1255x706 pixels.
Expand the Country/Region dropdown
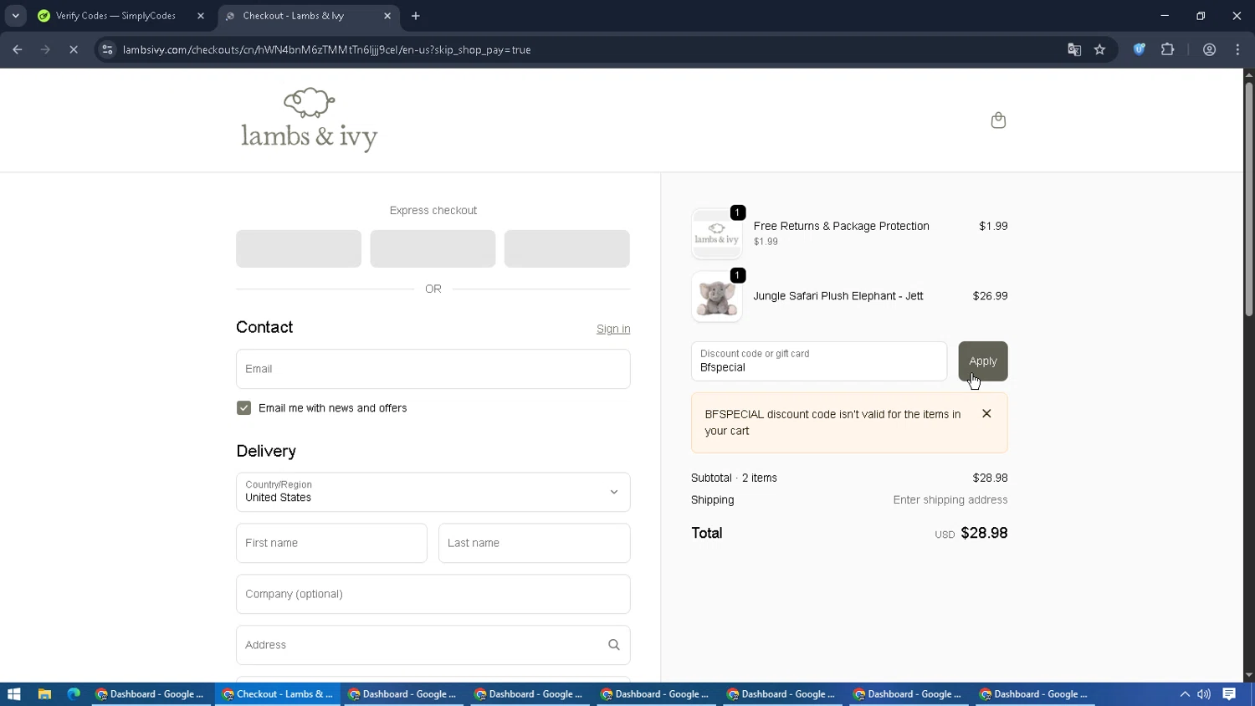tap(433, 492)
